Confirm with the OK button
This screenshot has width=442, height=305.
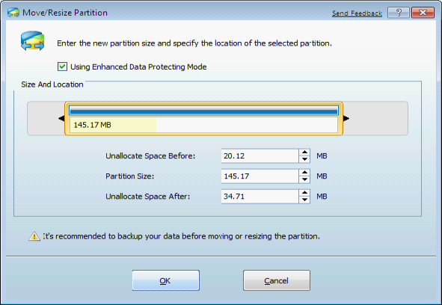(166, 280)
